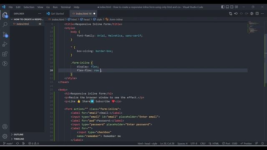Screen dimensions: 267x150
Task: Open the Selection menu
Action: pyautogui.click(x=29, y=7)
